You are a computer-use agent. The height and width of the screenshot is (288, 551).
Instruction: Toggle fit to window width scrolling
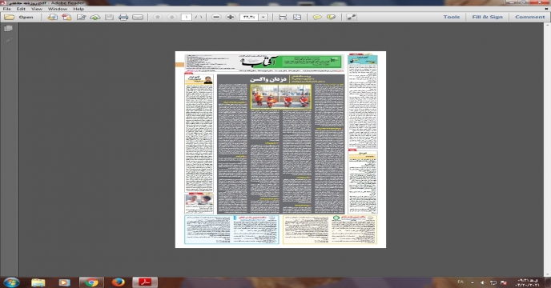click(x=283, y=17)
